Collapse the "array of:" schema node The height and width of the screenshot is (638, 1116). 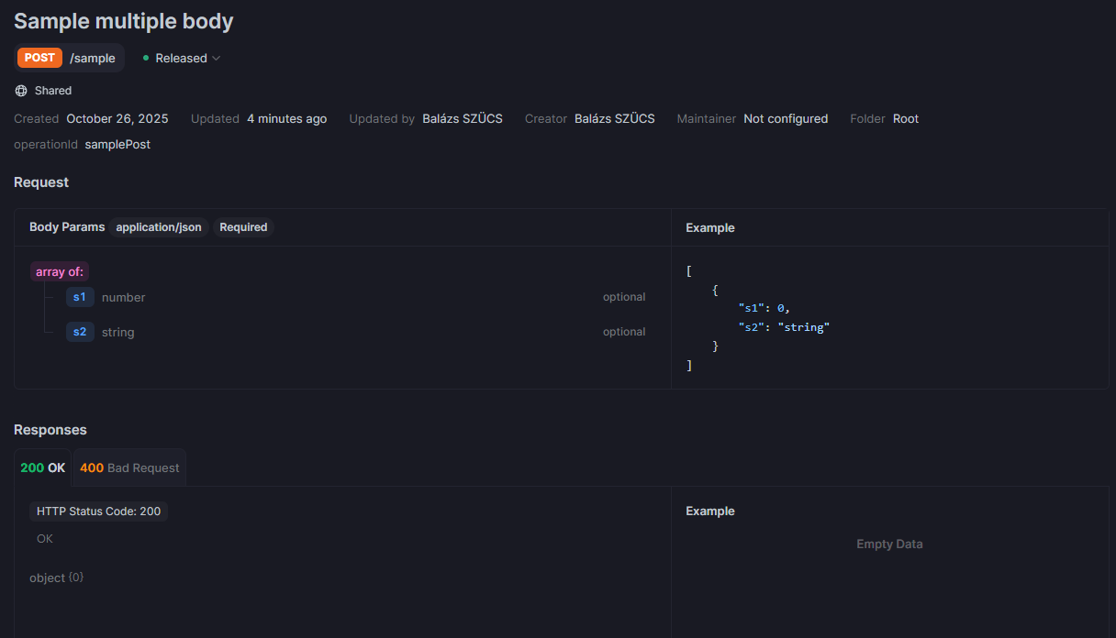coord(60,271)
